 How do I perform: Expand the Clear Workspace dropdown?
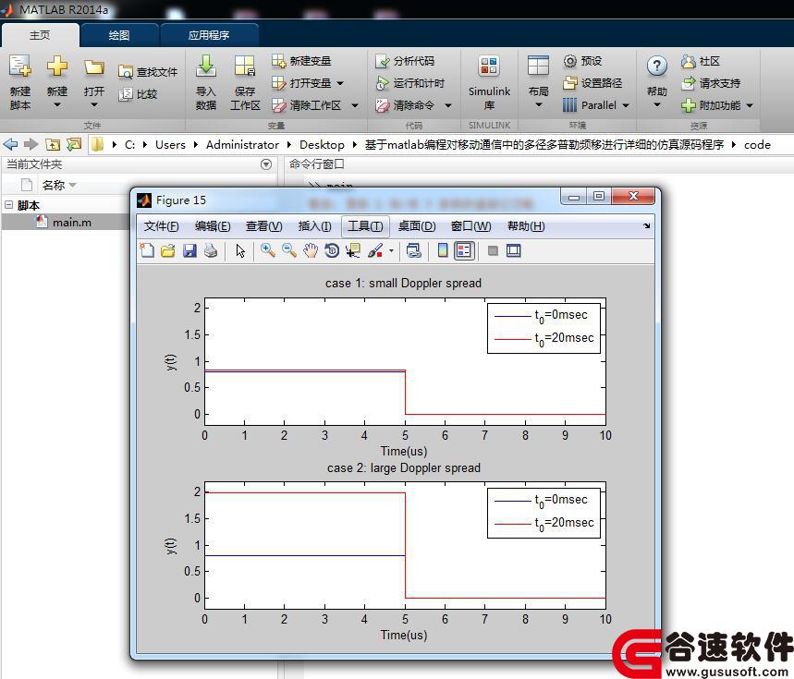pos(355,105)
